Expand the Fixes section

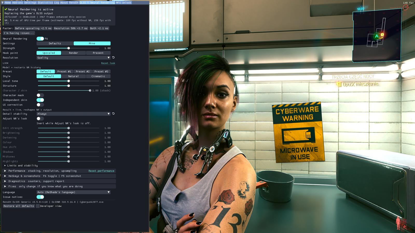pos(59,186)
